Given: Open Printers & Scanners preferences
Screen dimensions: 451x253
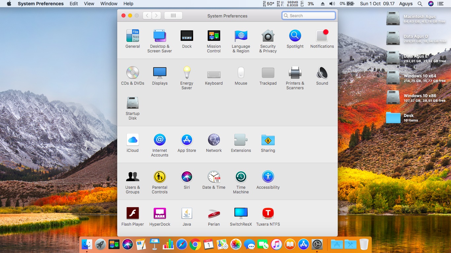Looking at the screenshot, I should tap(295, 78).
